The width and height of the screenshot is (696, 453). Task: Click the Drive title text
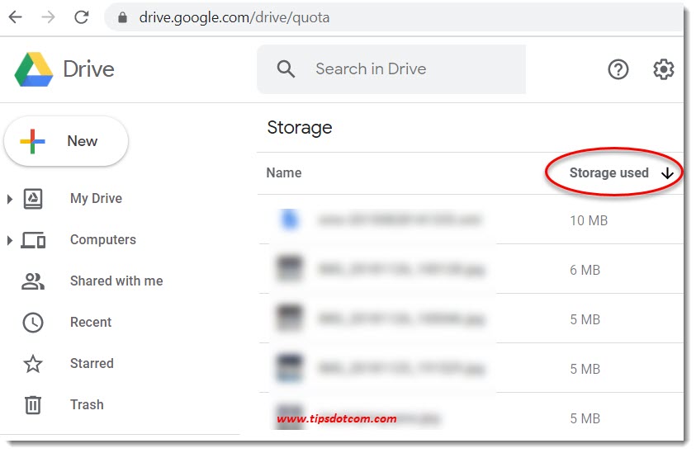(x=89, y=69)
